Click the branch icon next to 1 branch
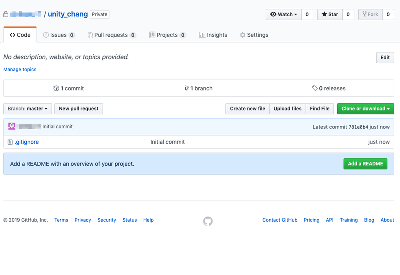Screen dimensions: 400x275 point(187,88)
